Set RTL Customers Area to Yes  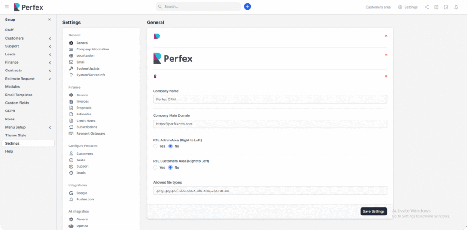(155, 167)
